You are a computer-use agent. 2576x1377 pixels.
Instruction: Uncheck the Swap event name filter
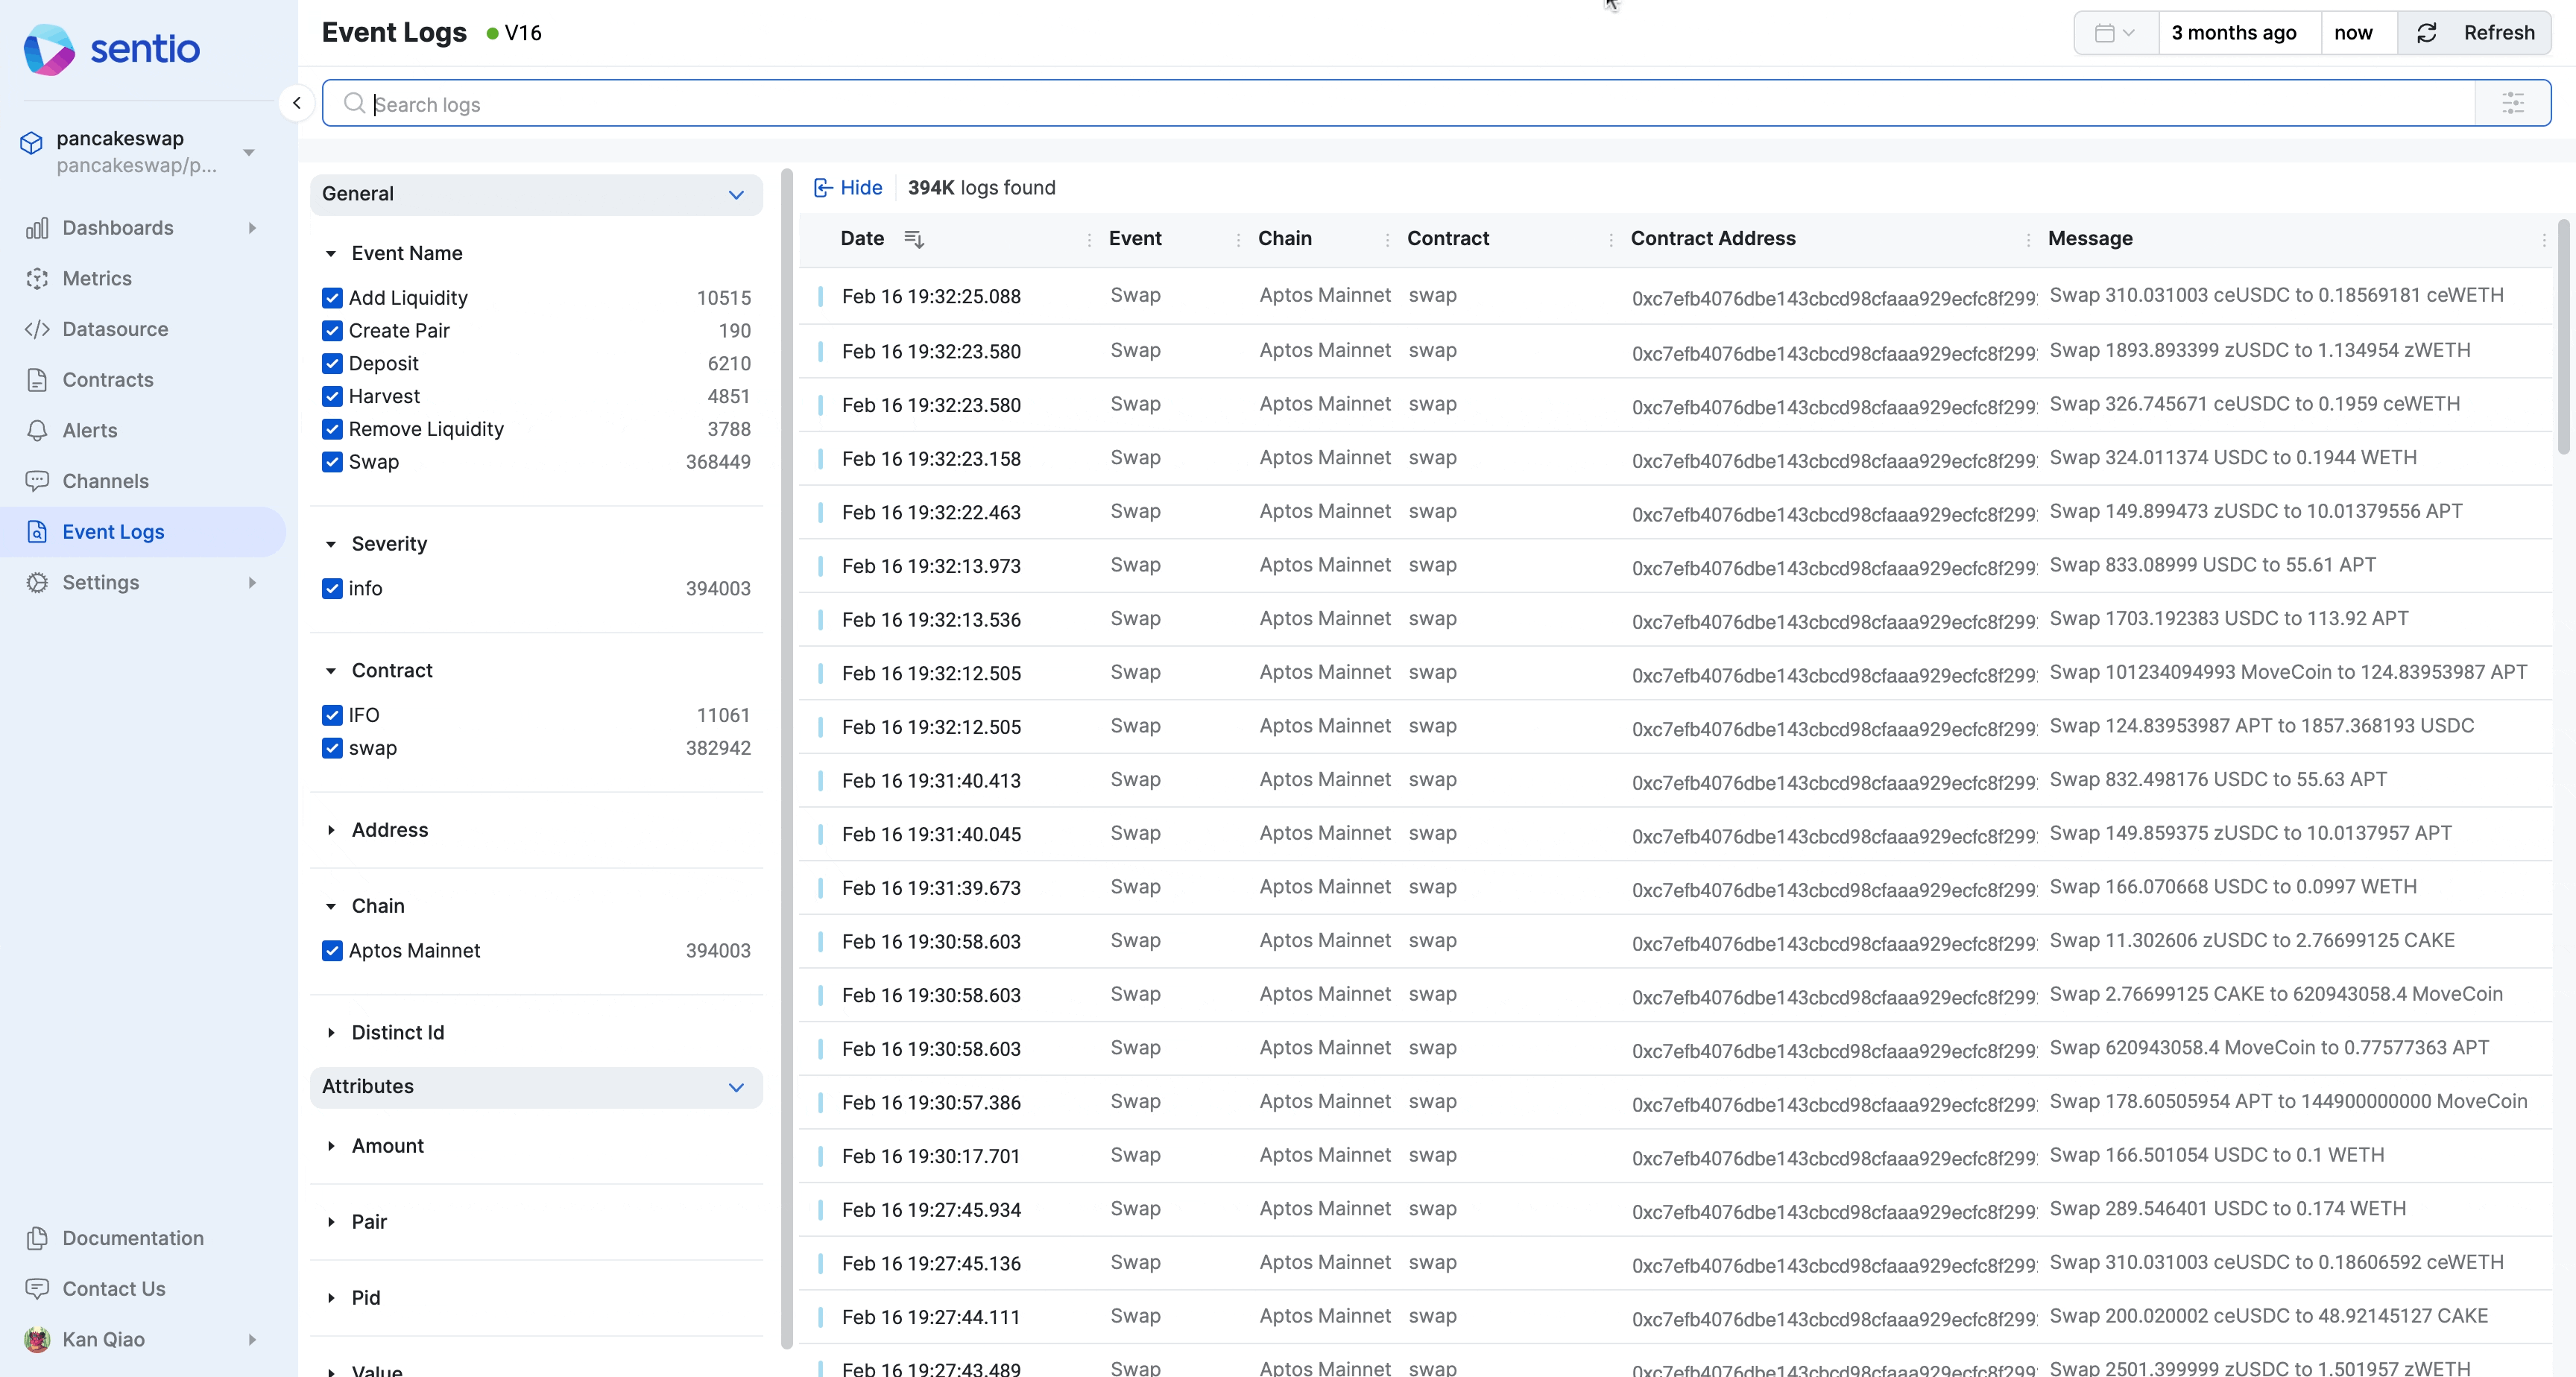coord(332,462)
